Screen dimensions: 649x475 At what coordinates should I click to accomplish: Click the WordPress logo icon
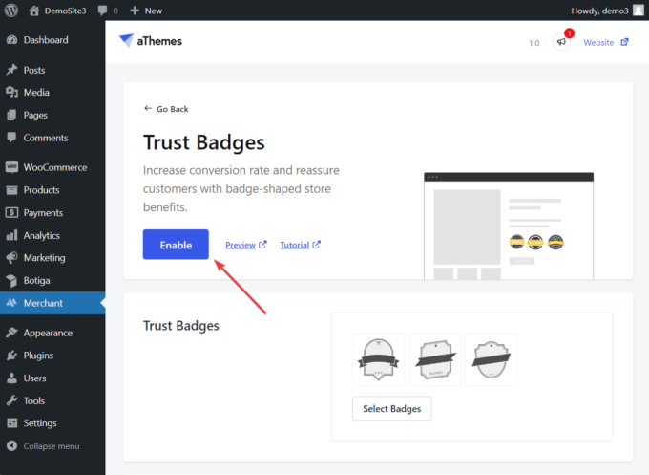click(11, 11)
